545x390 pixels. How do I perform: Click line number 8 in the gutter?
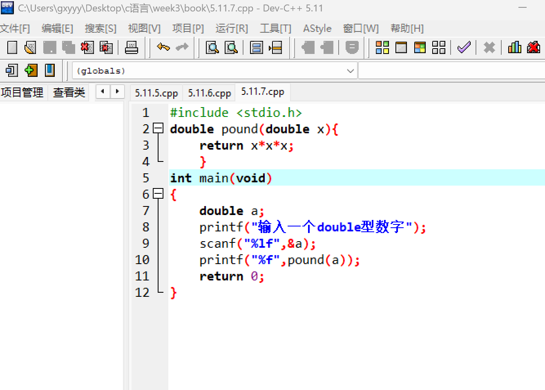(x=146, y=227)
